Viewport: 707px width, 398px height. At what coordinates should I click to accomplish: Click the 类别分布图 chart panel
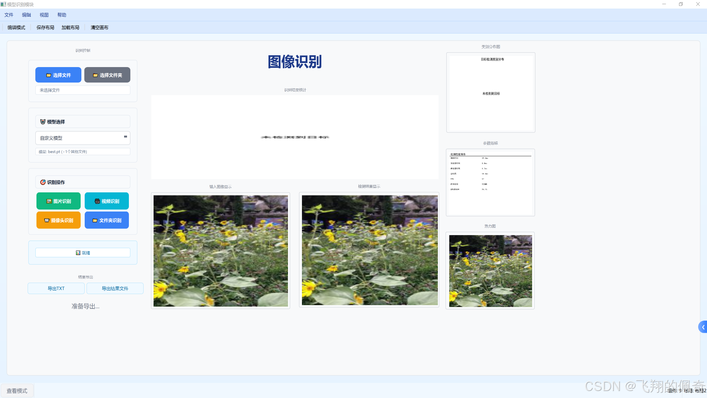pyautogui.click(x=491, y=92)
